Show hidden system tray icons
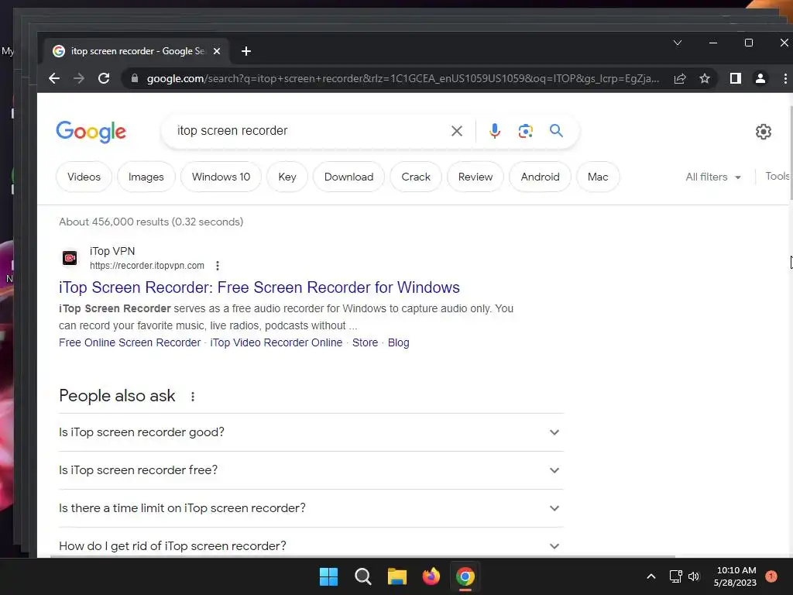 click(x=651, y=576)
